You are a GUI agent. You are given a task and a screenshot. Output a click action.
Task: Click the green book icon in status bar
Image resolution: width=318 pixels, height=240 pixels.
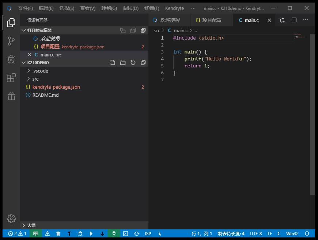pyautogui.click(x=36, y=234)
